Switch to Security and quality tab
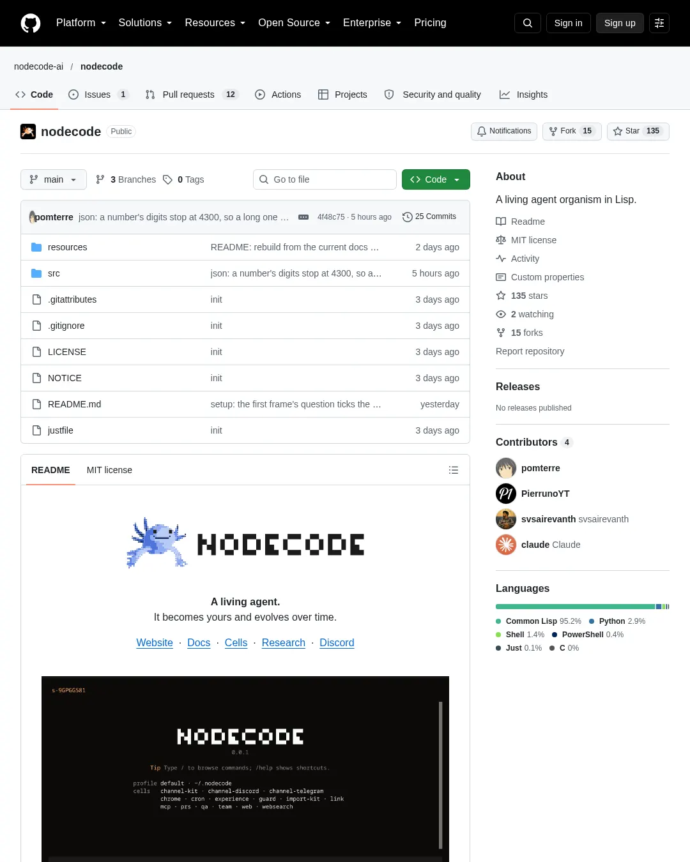 (433, 95)
